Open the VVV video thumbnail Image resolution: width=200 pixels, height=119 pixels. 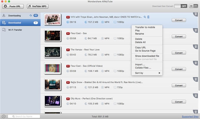click(52, 19)
